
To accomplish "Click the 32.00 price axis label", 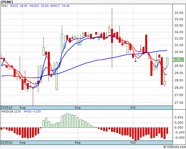I will pyautogui.click(x=179, y=32).
